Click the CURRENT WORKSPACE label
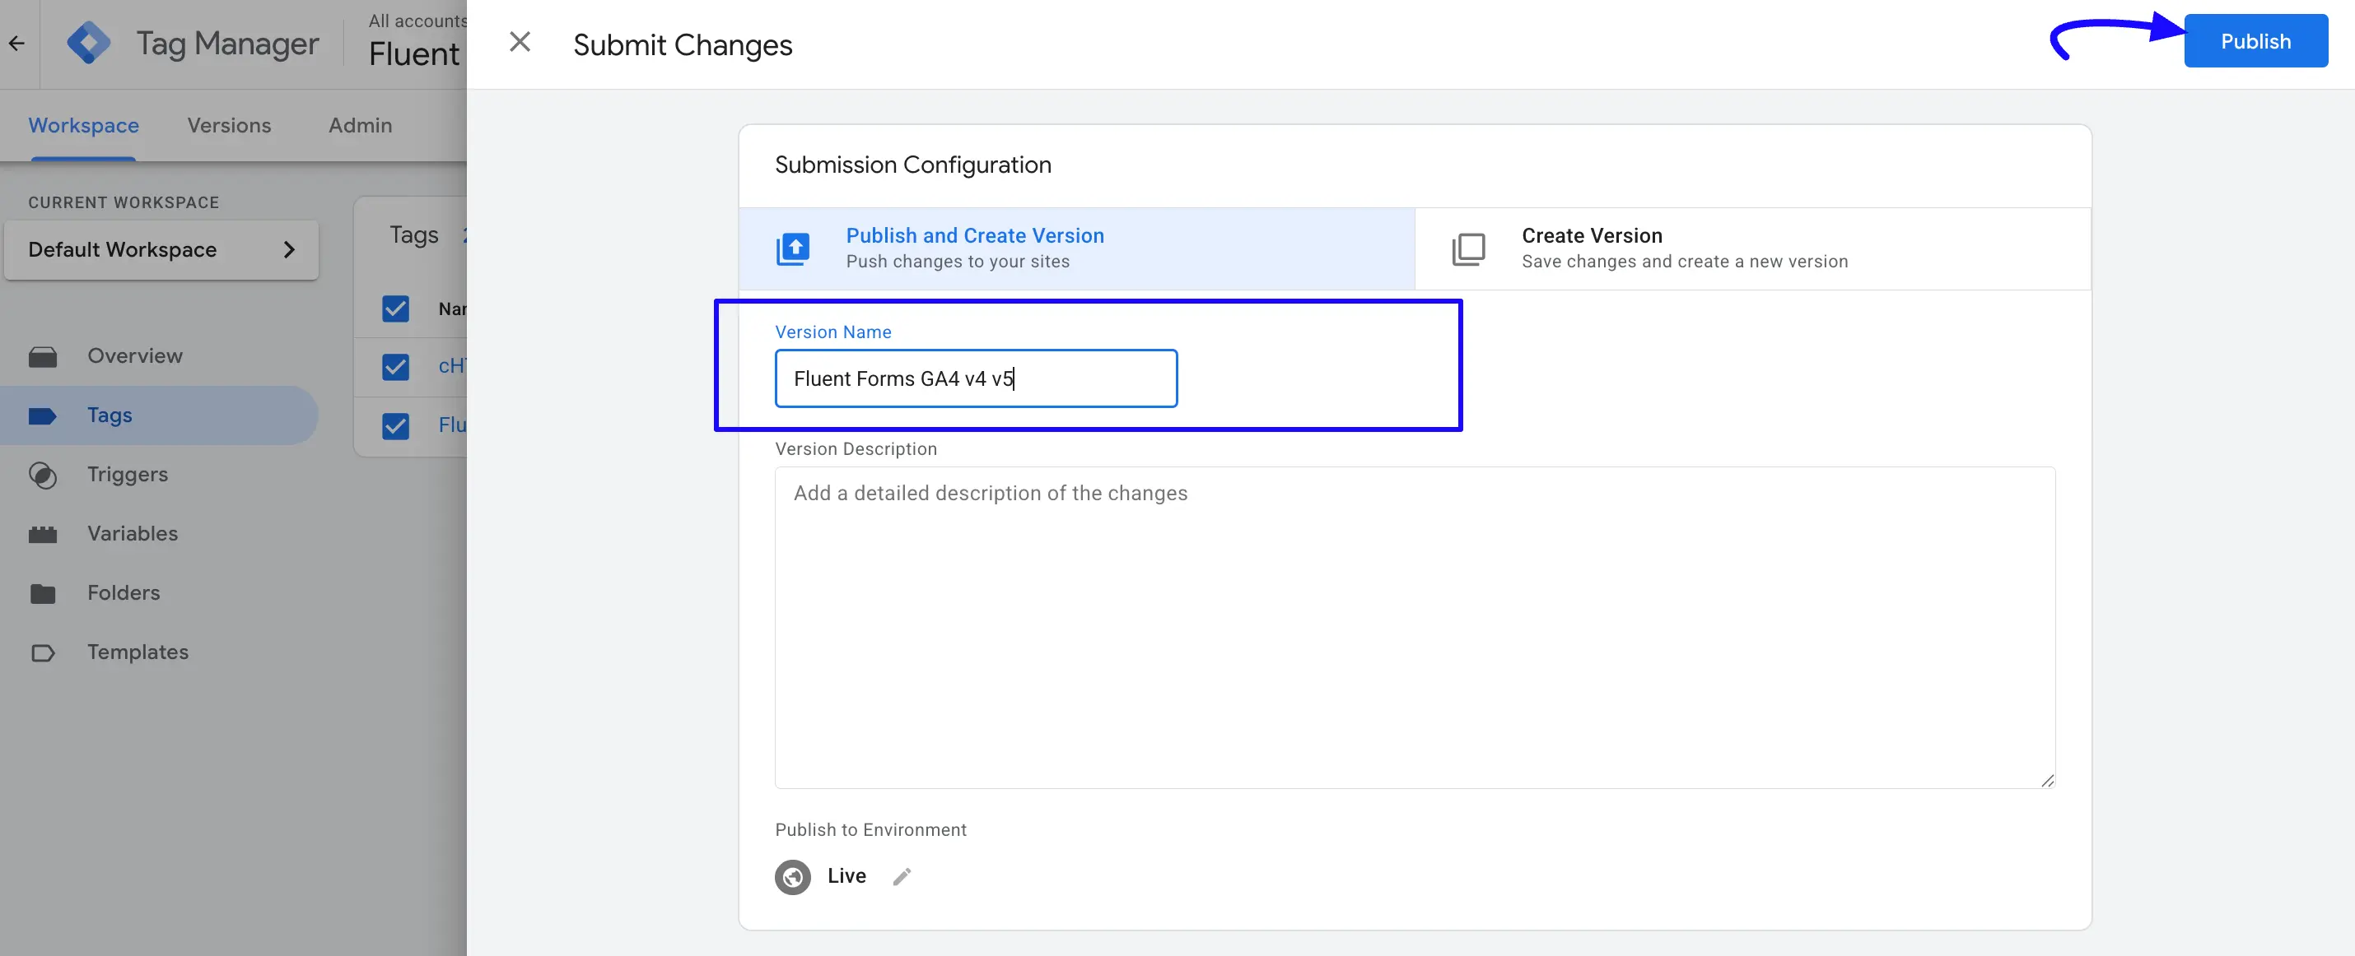 pos(124,202)
